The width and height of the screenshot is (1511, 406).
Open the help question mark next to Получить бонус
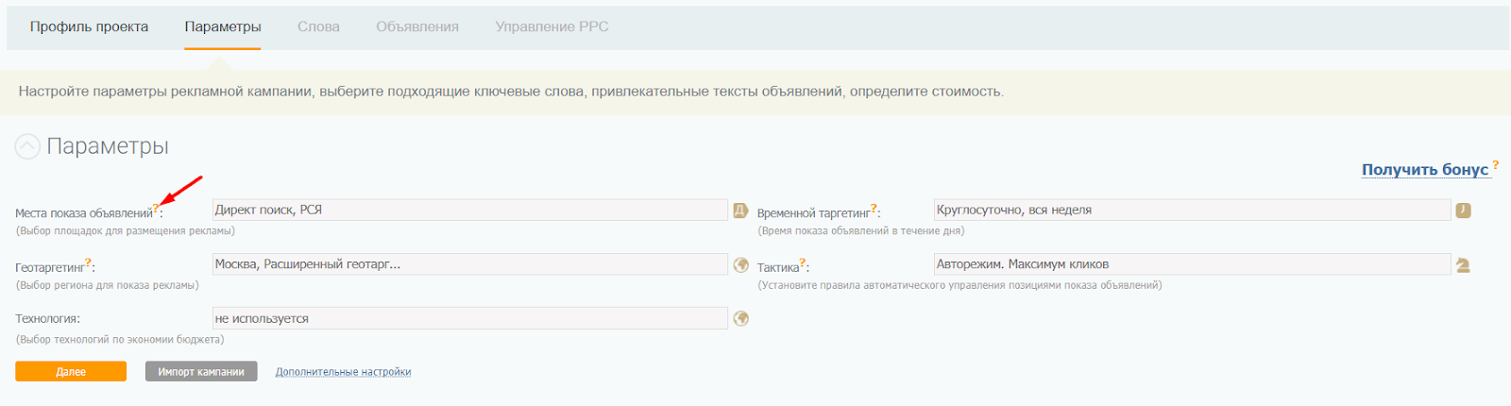[1496, 164]
